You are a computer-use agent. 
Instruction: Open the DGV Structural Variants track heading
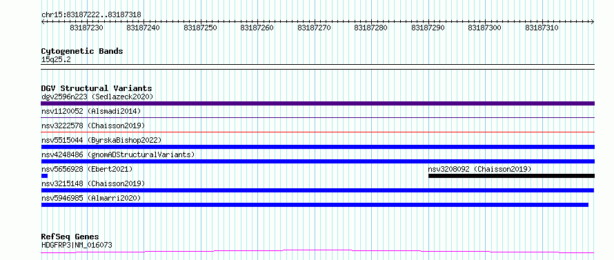(97, 88)
